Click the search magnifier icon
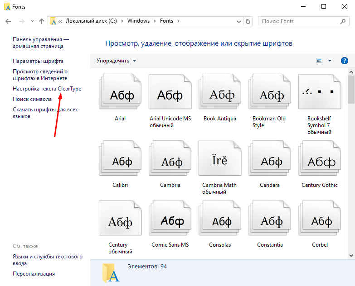This screenshot has width=355, height=286. [x=343, y=21]
